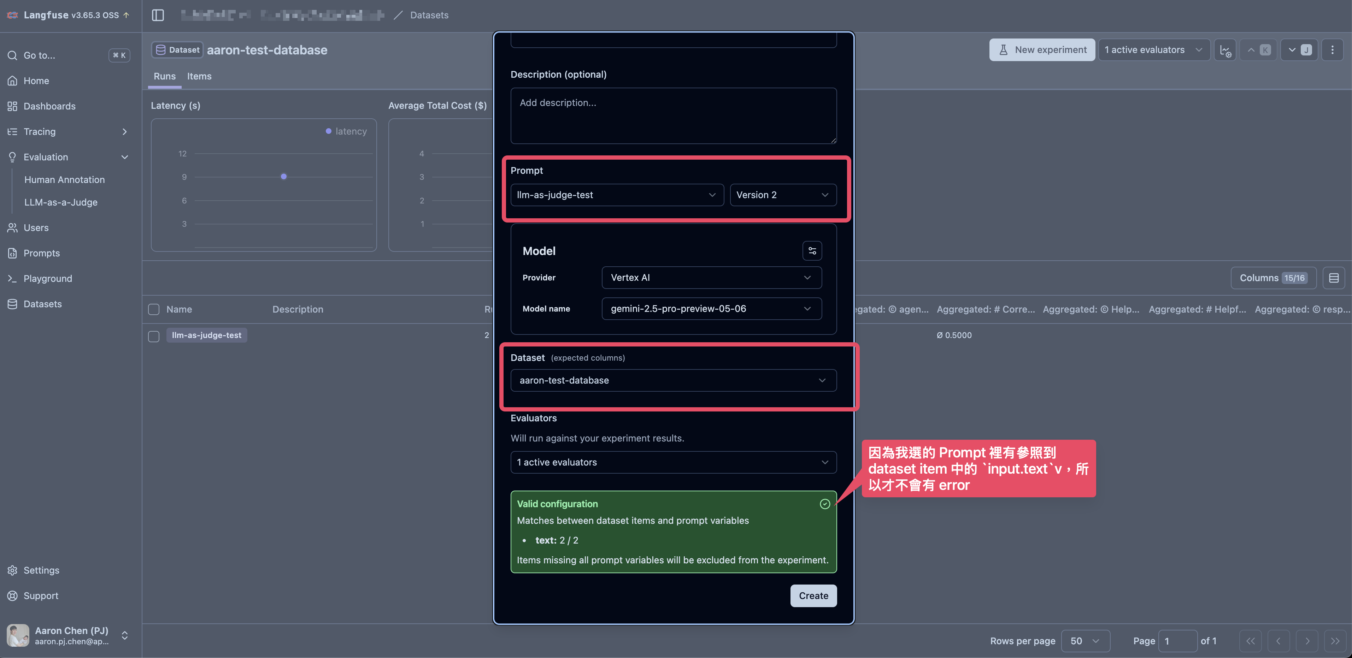Go to previous page arrow
1352x658 pixels.
[1278, 641]
